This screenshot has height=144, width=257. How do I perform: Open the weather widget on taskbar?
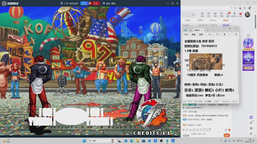click(x=6, y=141)
